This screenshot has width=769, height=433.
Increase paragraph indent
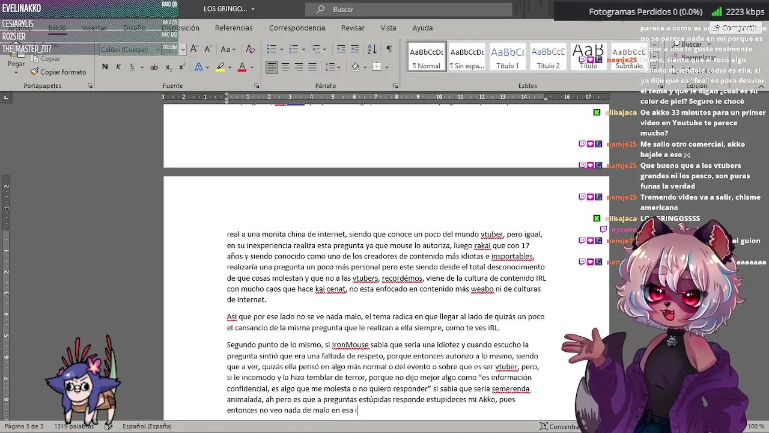(x=355, y=49)
